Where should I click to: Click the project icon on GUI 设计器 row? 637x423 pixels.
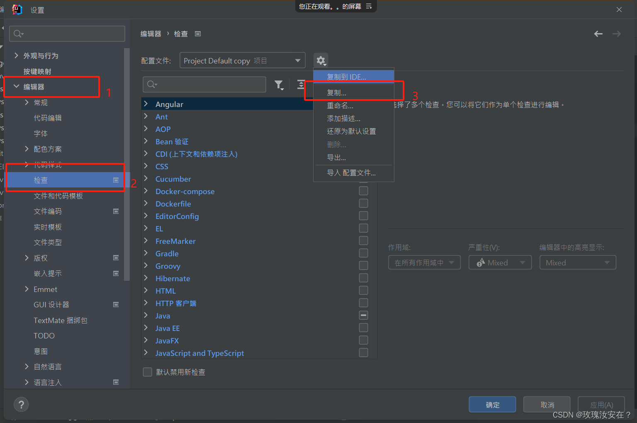pyautogui.click(x=116, y=304)
